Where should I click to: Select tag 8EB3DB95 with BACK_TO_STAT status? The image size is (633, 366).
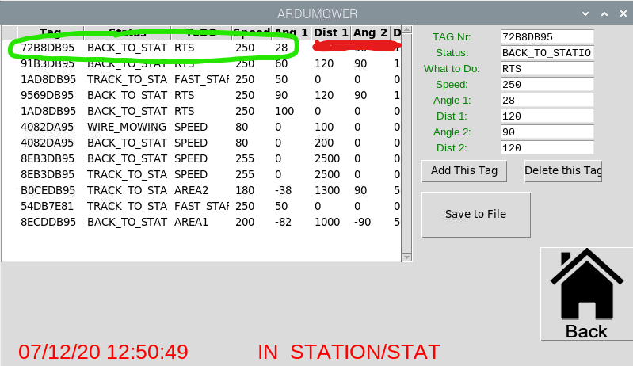click(x=201, y=158)
